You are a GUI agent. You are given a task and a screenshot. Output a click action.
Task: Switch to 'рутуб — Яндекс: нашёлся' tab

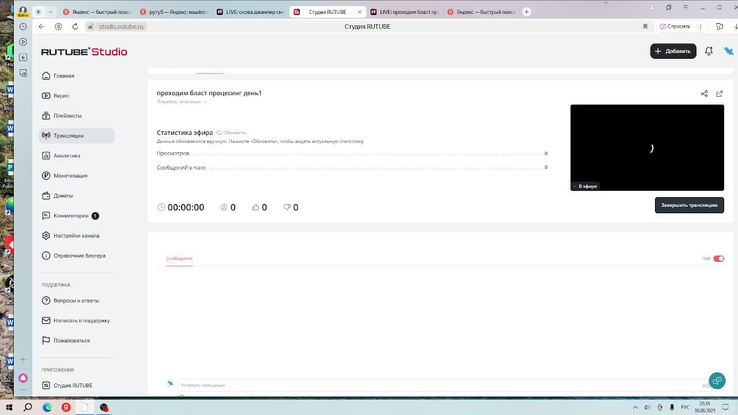coord(174,12)
